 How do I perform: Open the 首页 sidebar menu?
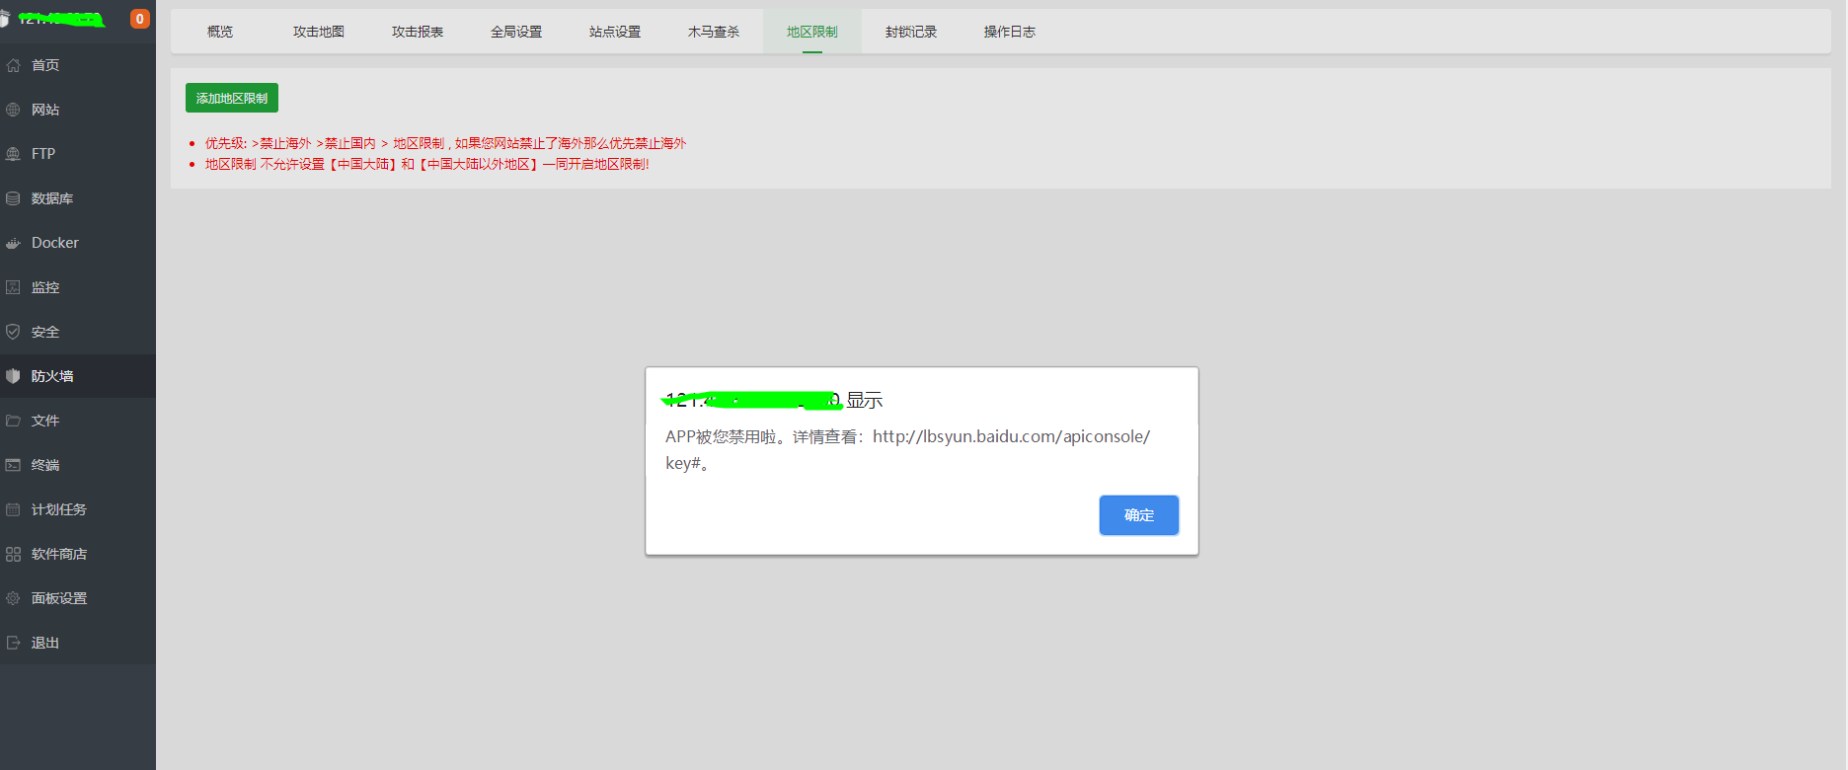tap(78, 65)
